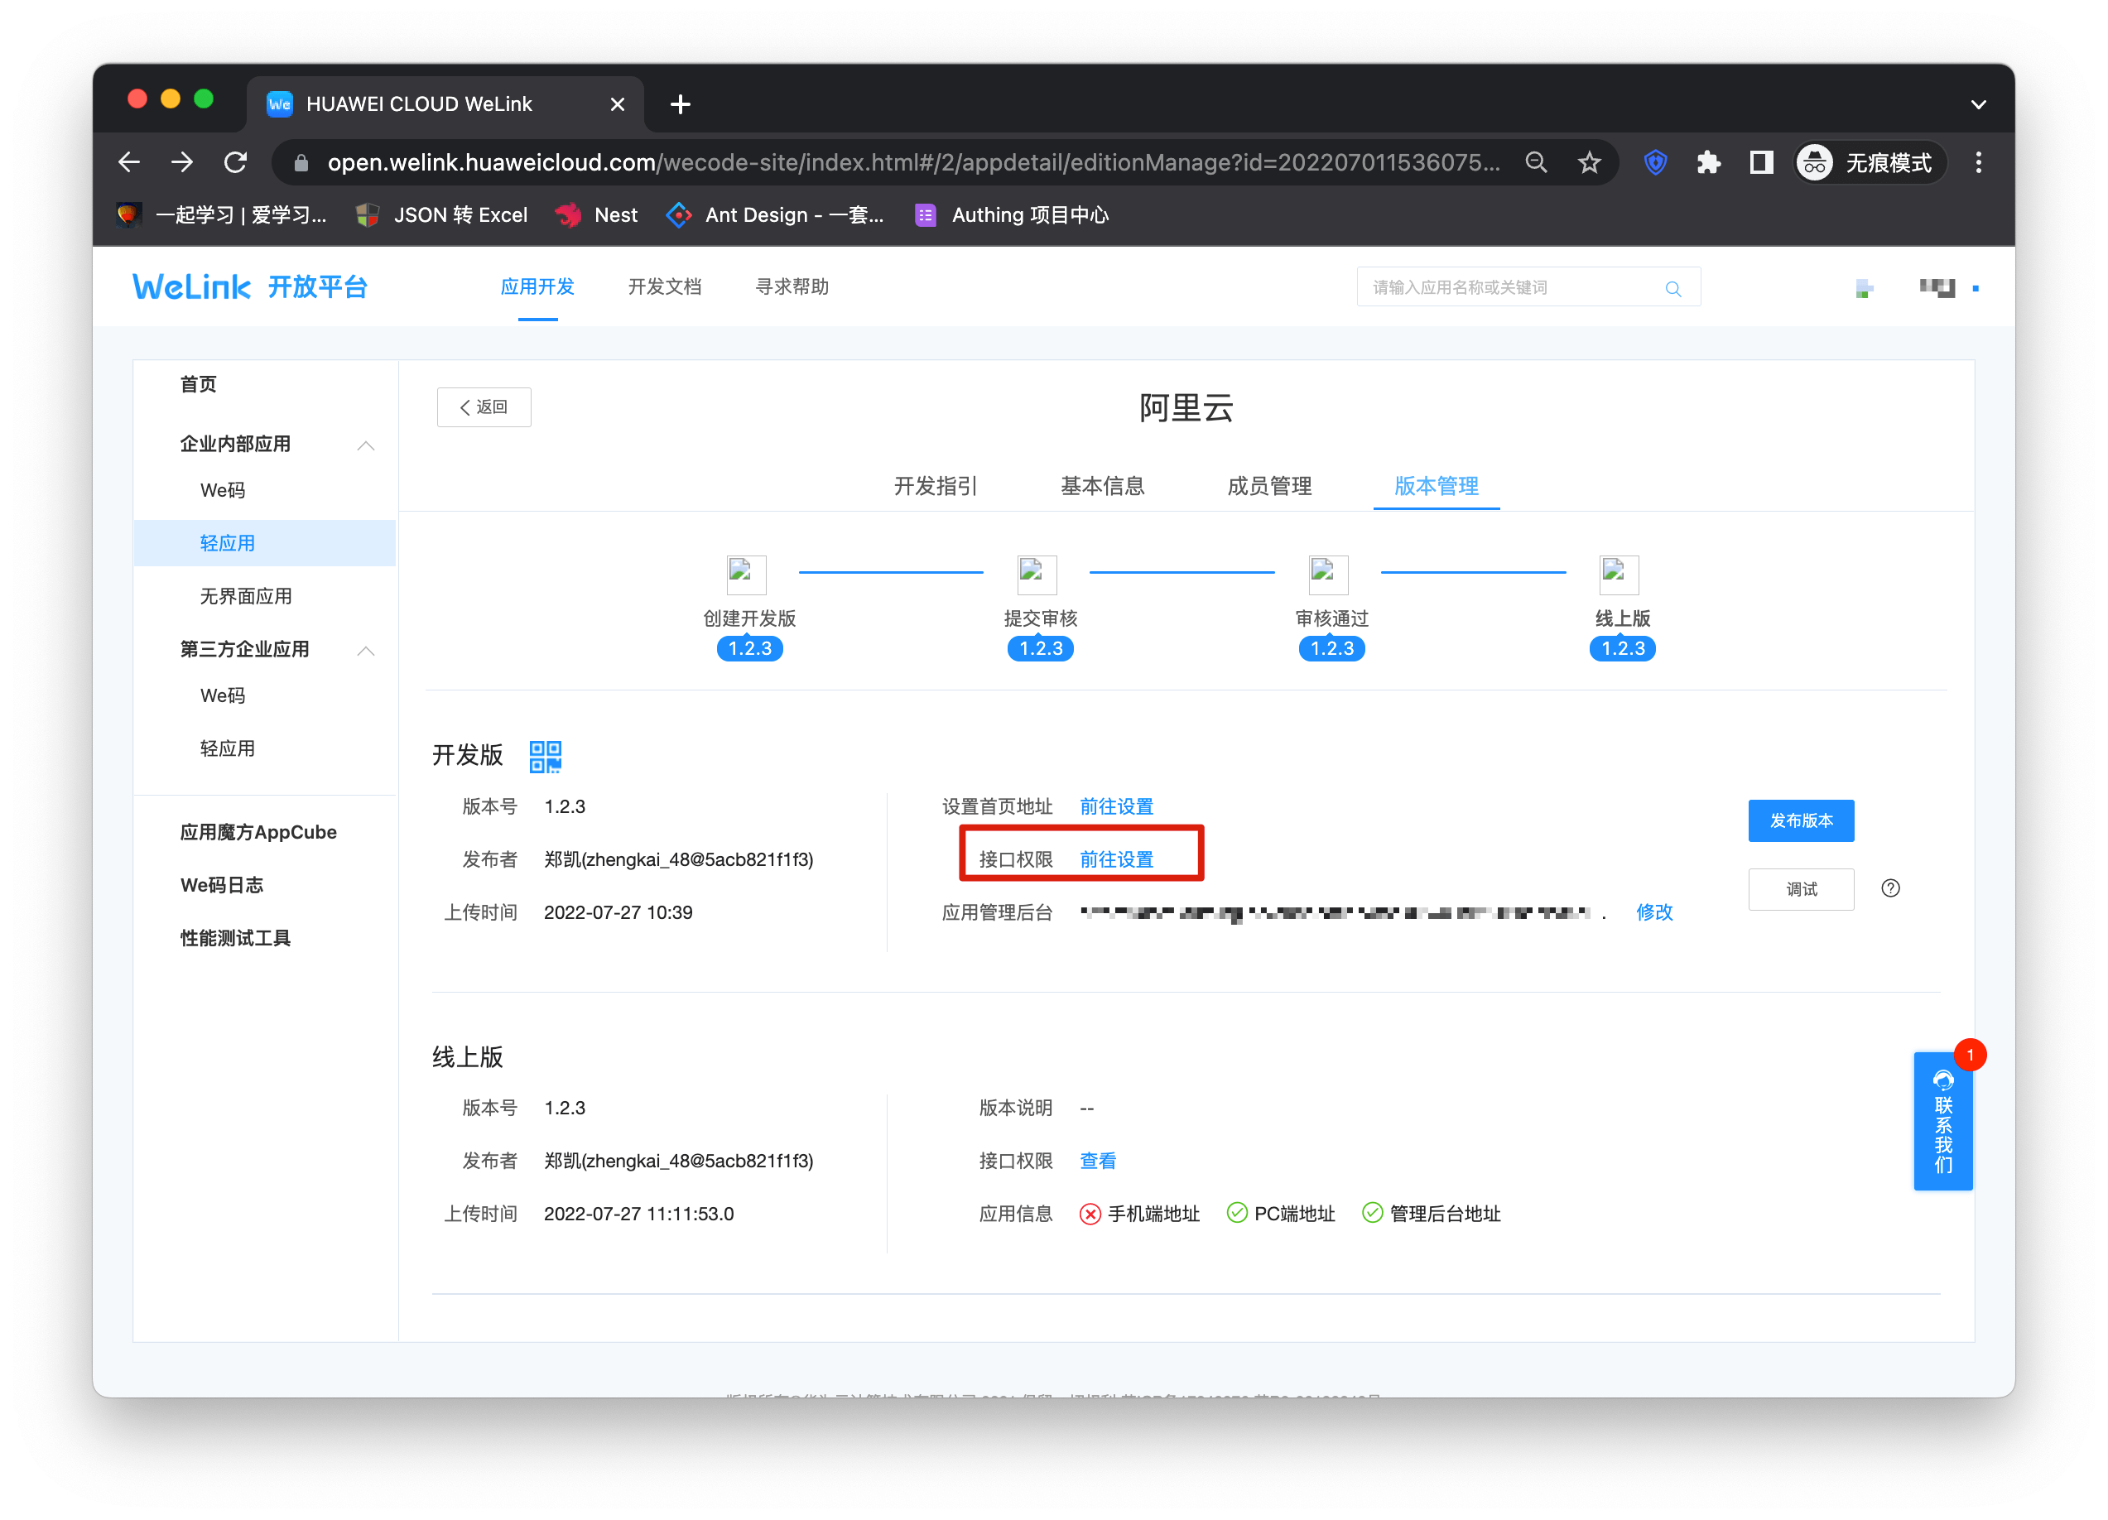Click the search magnifier icon in app search box
The height and width of the screenshot is (1520, 2108).
click(x=1672, y=288)
